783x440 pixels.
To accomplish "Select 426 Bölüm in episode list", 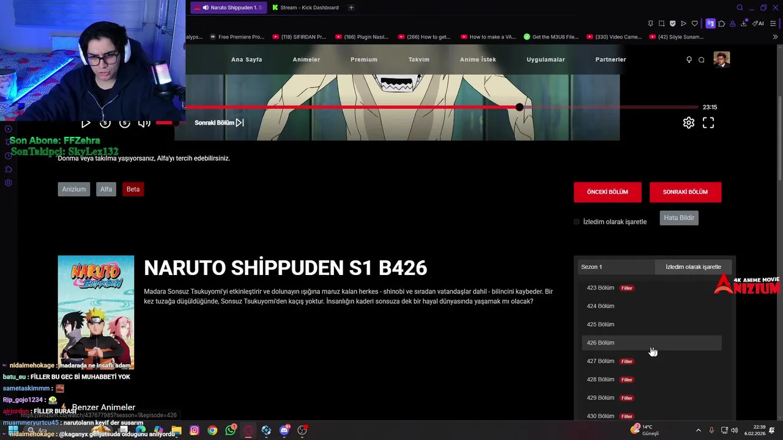I will (651, 343).
